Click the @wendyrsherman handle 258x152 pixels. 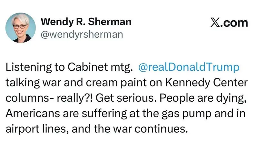click(82, 35)
